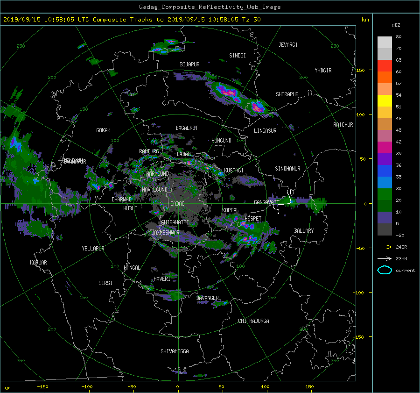This screenshot has height=393, width=420.
Task: Click the orange 57 dBZ color swatch
Action: 385,77
